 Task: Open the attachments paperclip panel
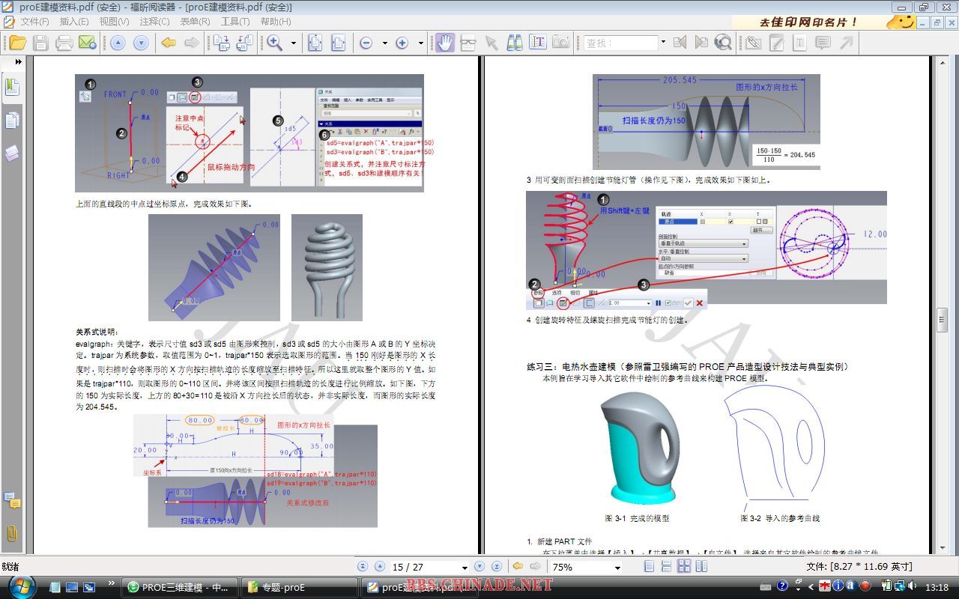tap(12, 533)
